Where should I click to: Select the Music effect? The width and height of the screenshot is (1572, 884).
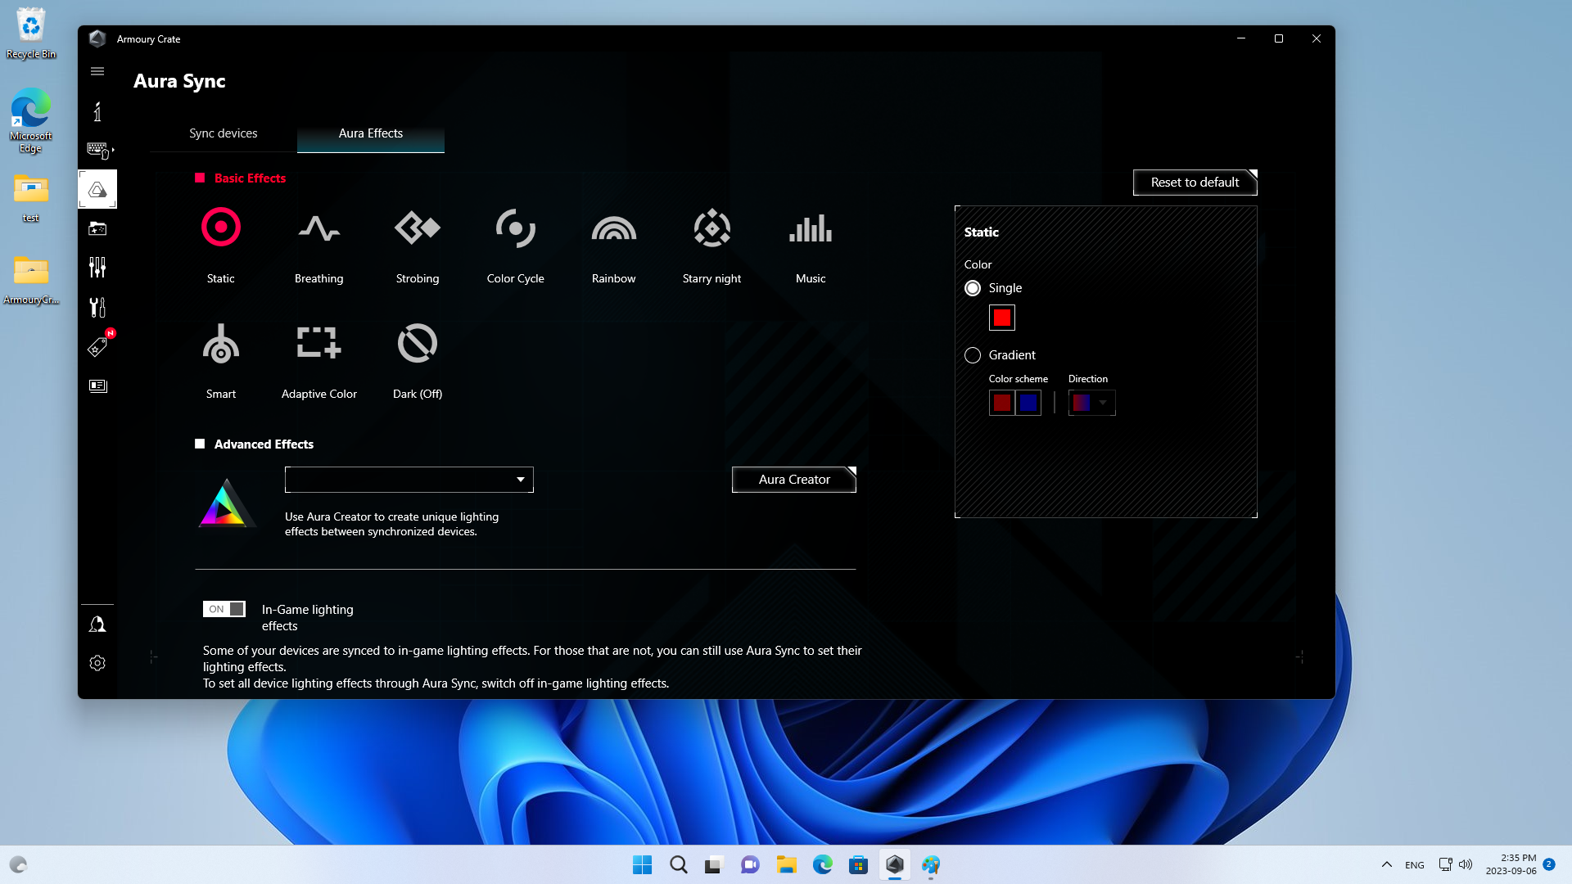click(x=811, y=228)
